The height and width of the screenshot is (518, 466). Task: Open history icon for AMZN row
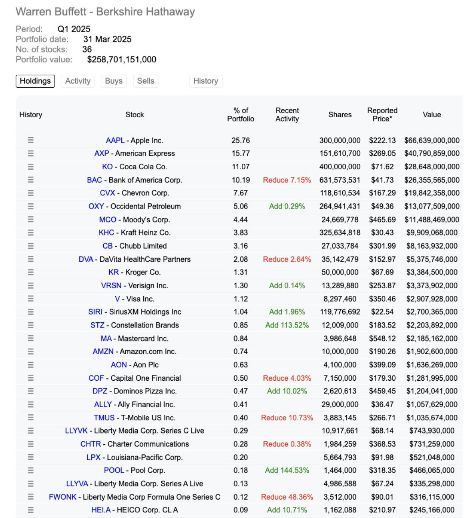point(31,351)
